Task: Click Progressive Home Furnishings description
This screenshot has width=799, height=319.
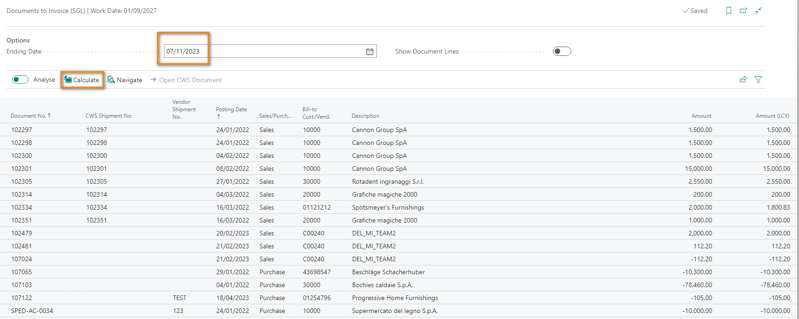Action: (x=395, y=298)
